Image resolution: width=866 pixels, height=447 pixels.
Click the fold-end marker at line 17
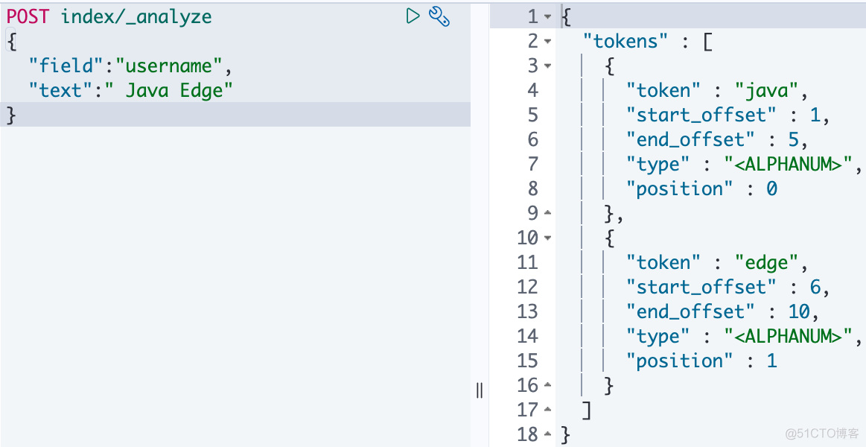pos(548,410)
